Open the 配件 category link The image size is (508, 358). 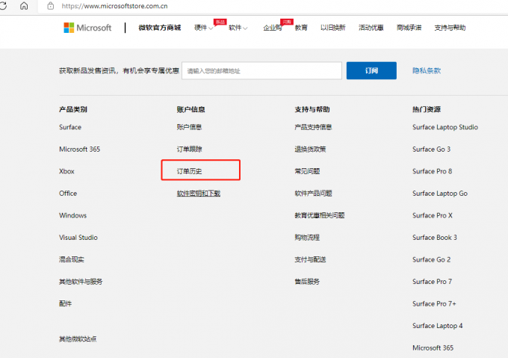(x=65, y=303)
